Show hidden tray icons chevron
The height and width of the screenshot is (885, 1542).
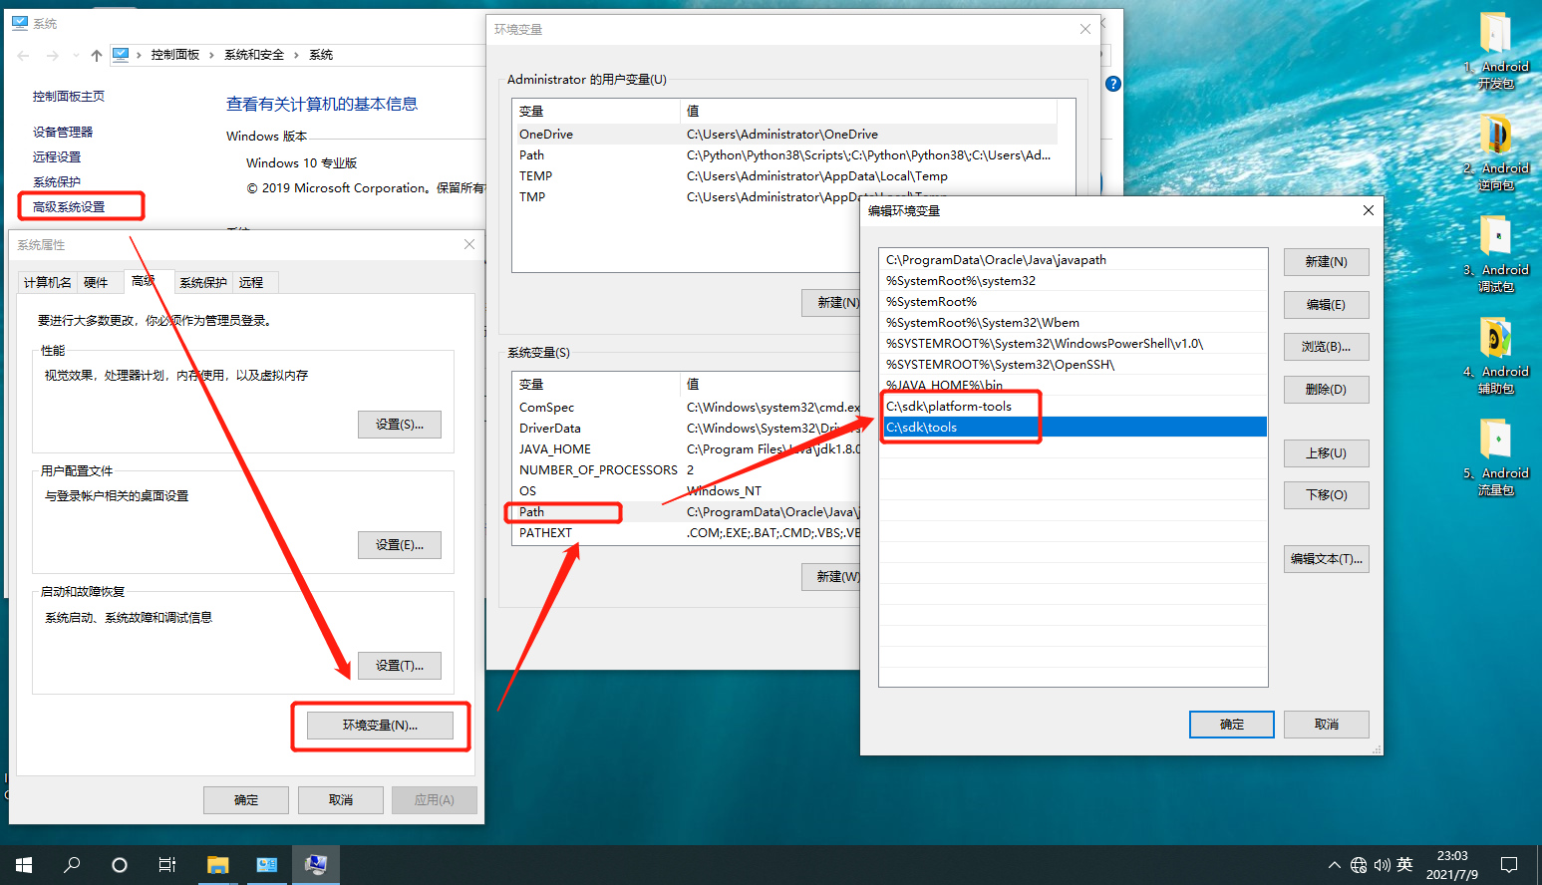click(x=1335, y=865)
